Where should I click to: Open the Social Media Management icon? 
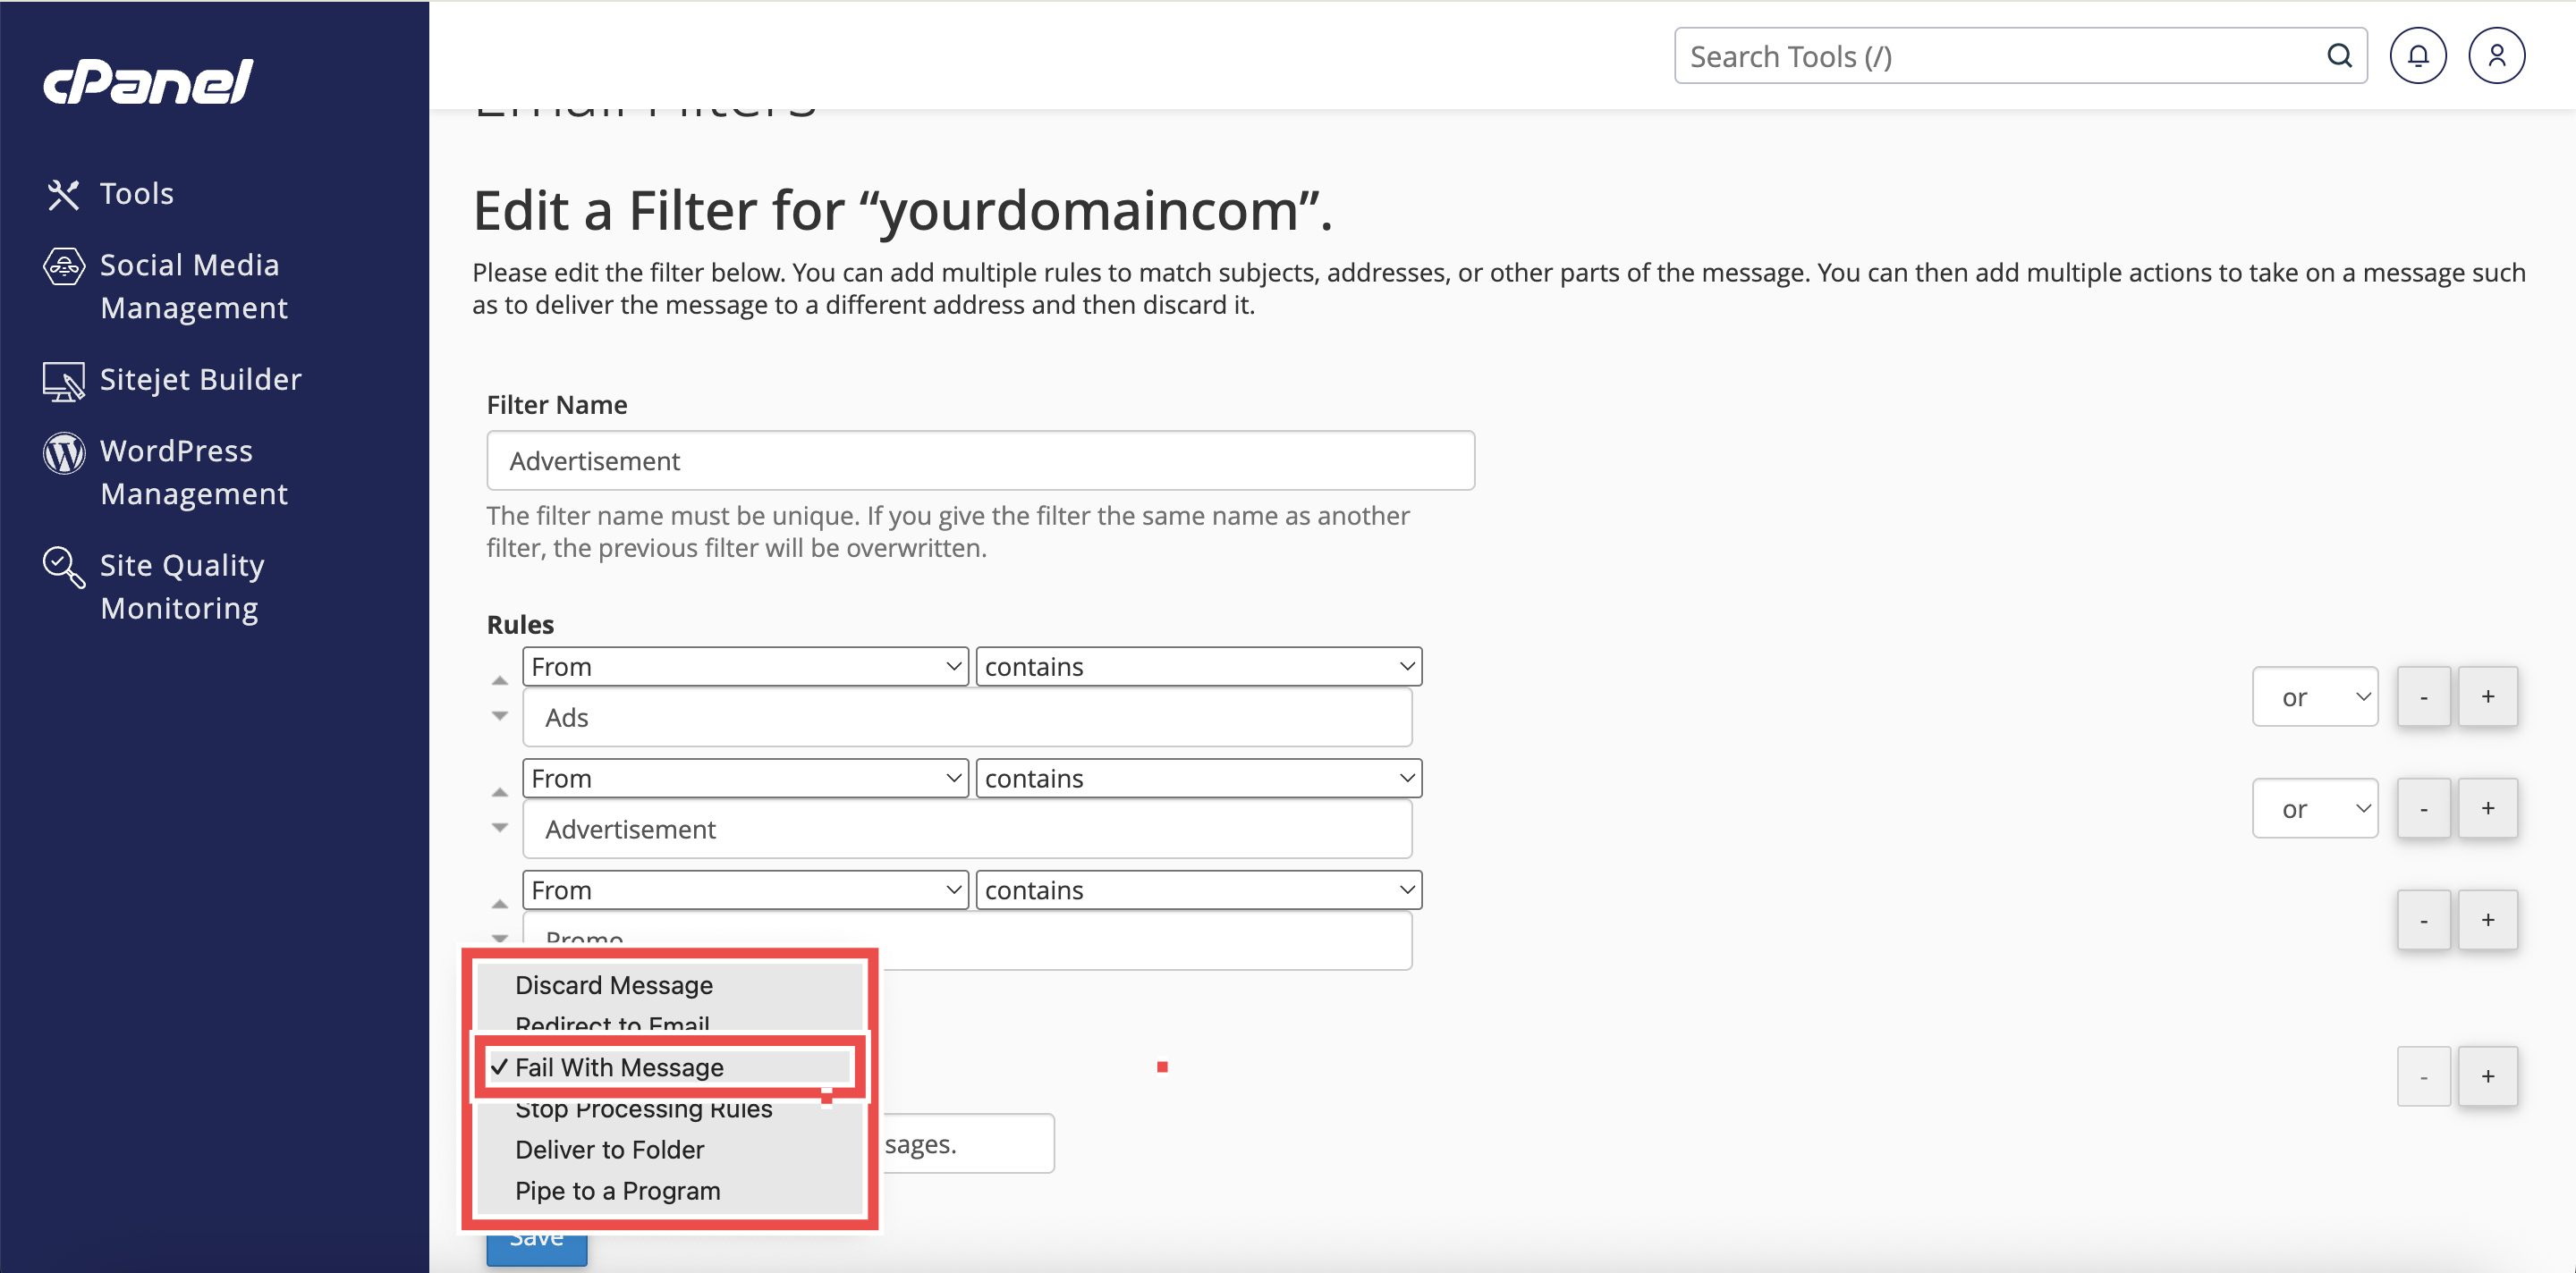[x=63, y=266]
